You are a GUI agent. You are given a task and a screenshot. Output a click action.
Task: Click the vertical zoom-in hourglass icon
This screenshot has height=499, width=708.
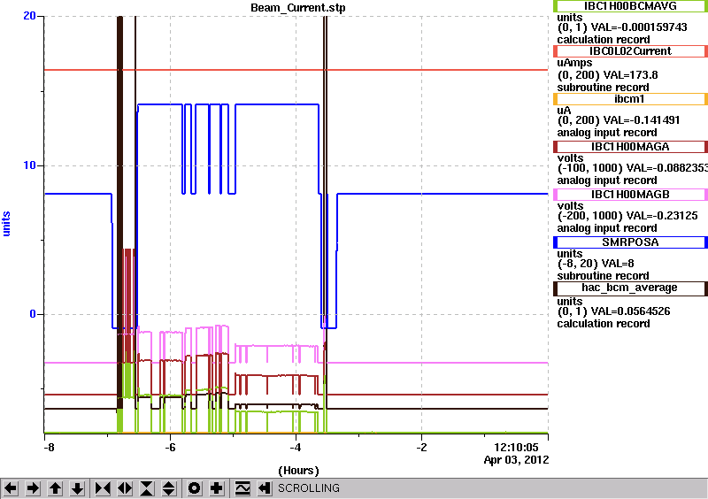pyautogui.click(x=147, y=488)
